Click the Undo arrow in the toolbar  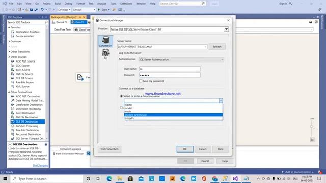[42, 10]
